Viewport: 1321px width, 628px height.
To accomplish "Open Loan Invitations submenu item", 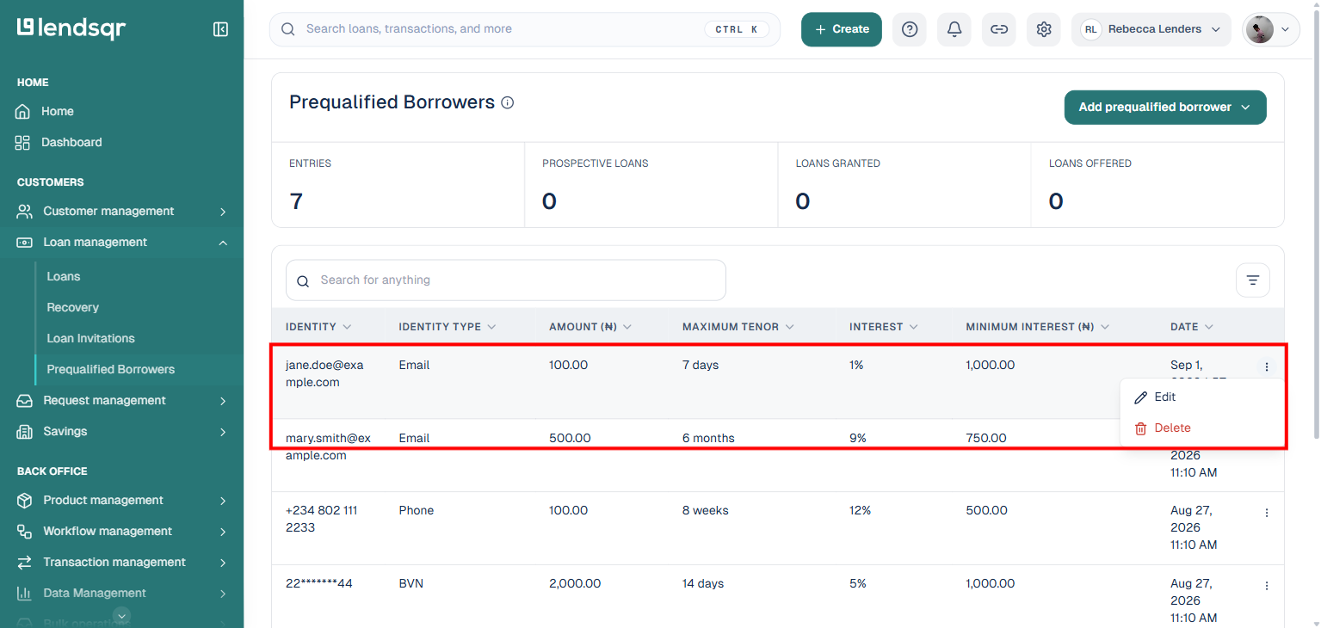I will [91, 339].
